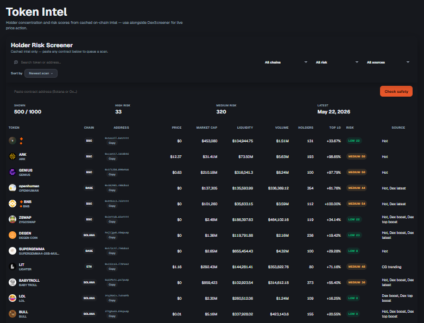
Task: Open the All sources filter dropdown
Action: click(x=388, y=62)
